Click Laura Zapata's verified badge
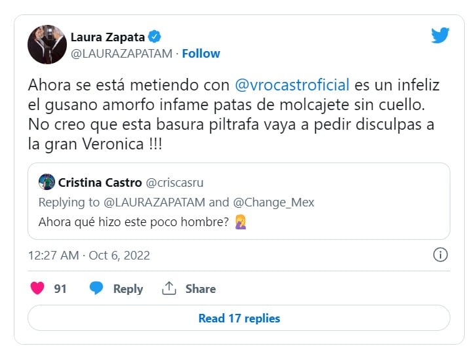This screenshot has height=346, width=472. 155,36
